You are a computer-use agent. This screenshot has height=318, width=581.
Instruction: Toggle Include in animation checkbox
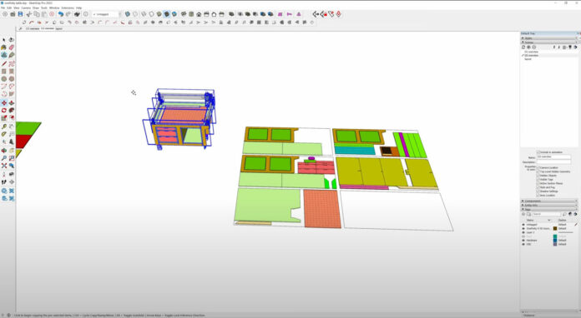pyautogui.click(x=538, y=152)
